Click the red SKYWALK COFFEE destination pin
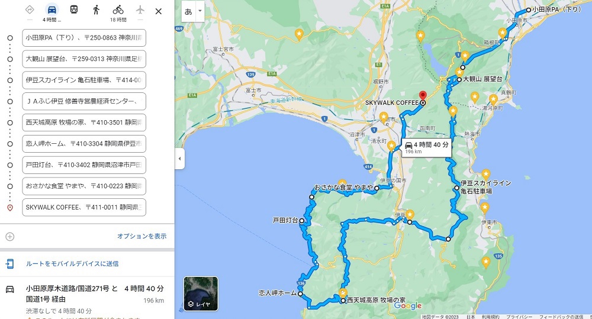592x319 pixels. tap(423, 96)
